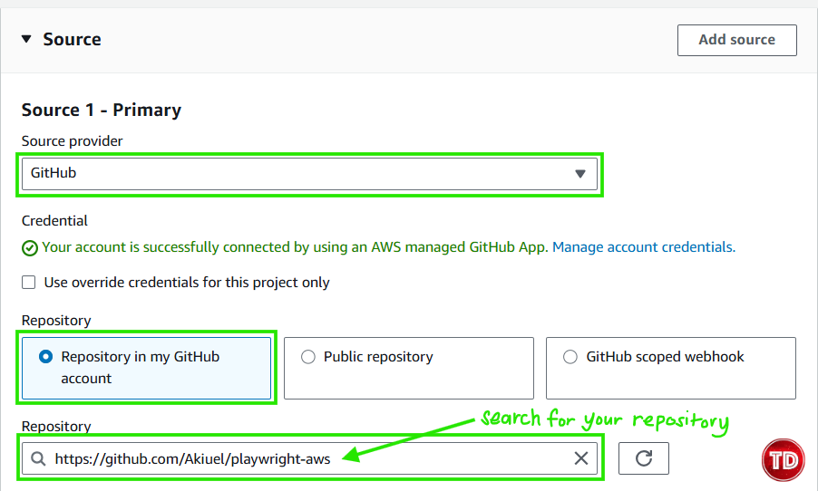This screenshot has height=491, width=818.
Task: Click the Credential label
Action: coord(54,221)
